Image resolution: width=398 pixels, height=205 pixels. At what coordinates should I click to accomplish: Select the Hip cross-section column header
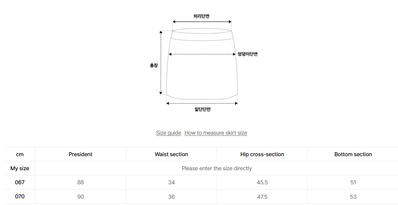coord(262,154)
